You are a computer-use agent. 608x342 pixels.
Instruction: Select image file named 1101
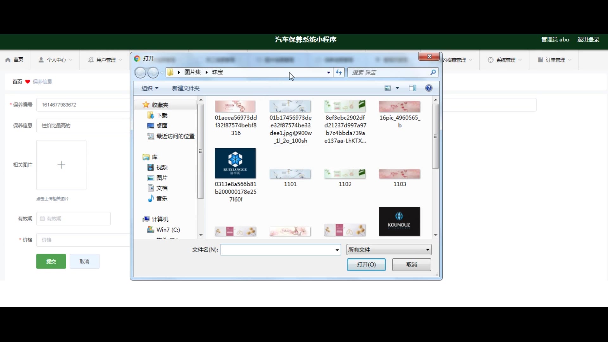[x=290, y=178]
